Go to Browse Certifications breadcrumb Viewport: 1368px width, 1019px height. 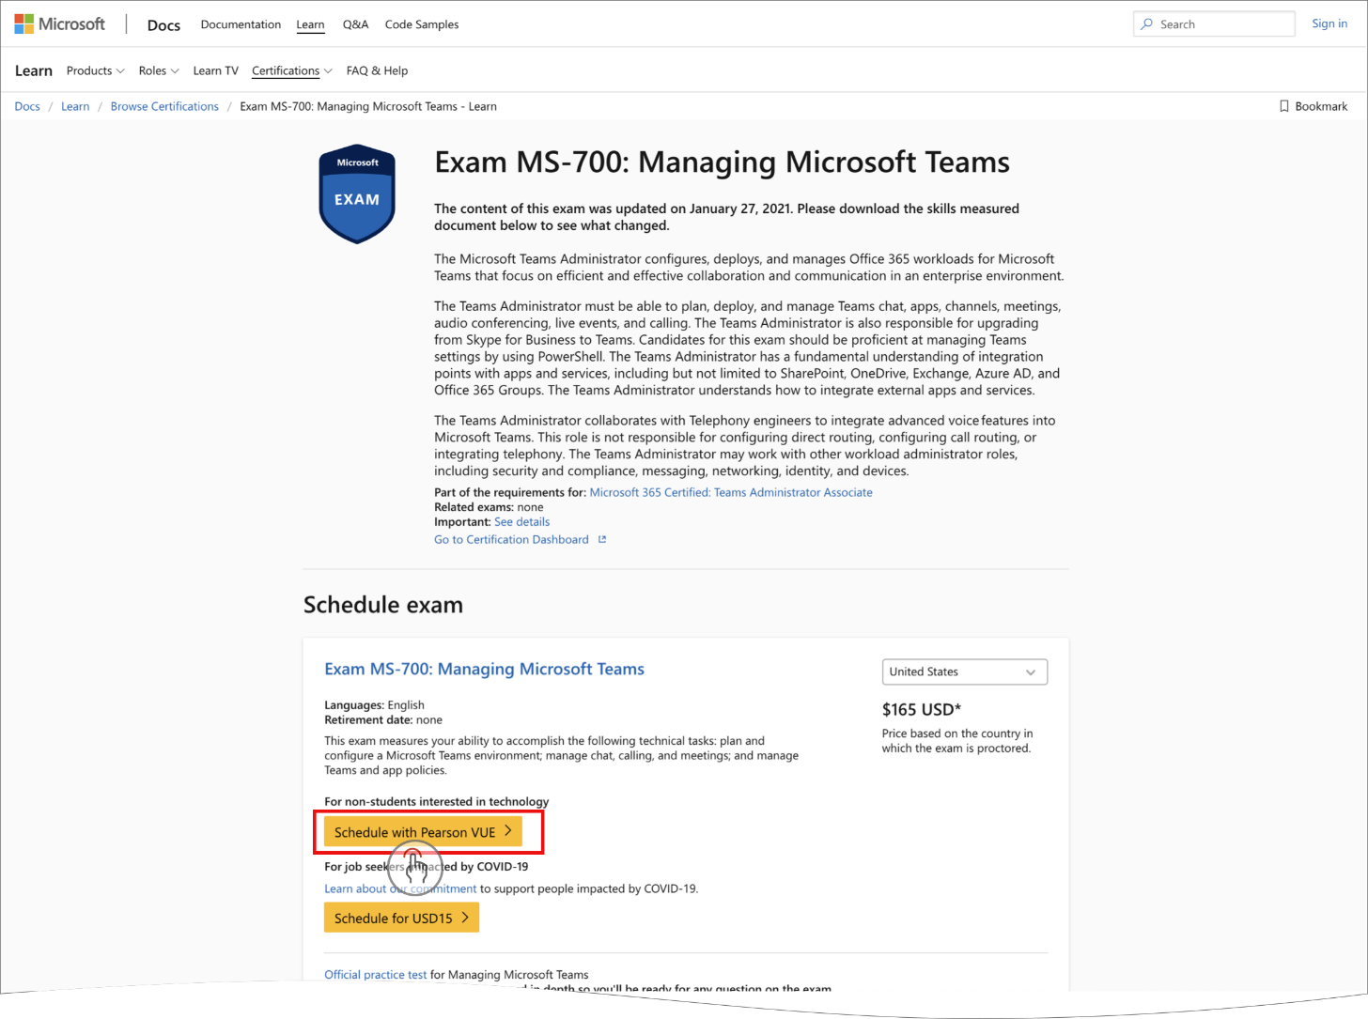coord(164,106)
